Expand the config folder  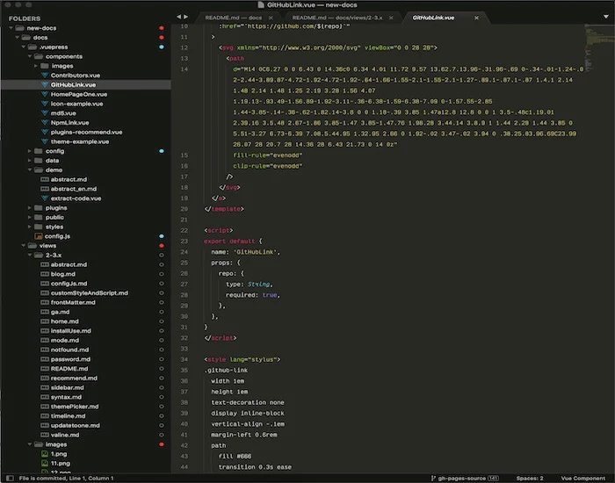pos(29,151)
